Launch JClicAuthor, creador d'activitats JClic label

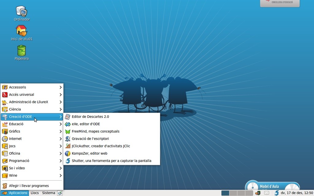pos(101,146)
